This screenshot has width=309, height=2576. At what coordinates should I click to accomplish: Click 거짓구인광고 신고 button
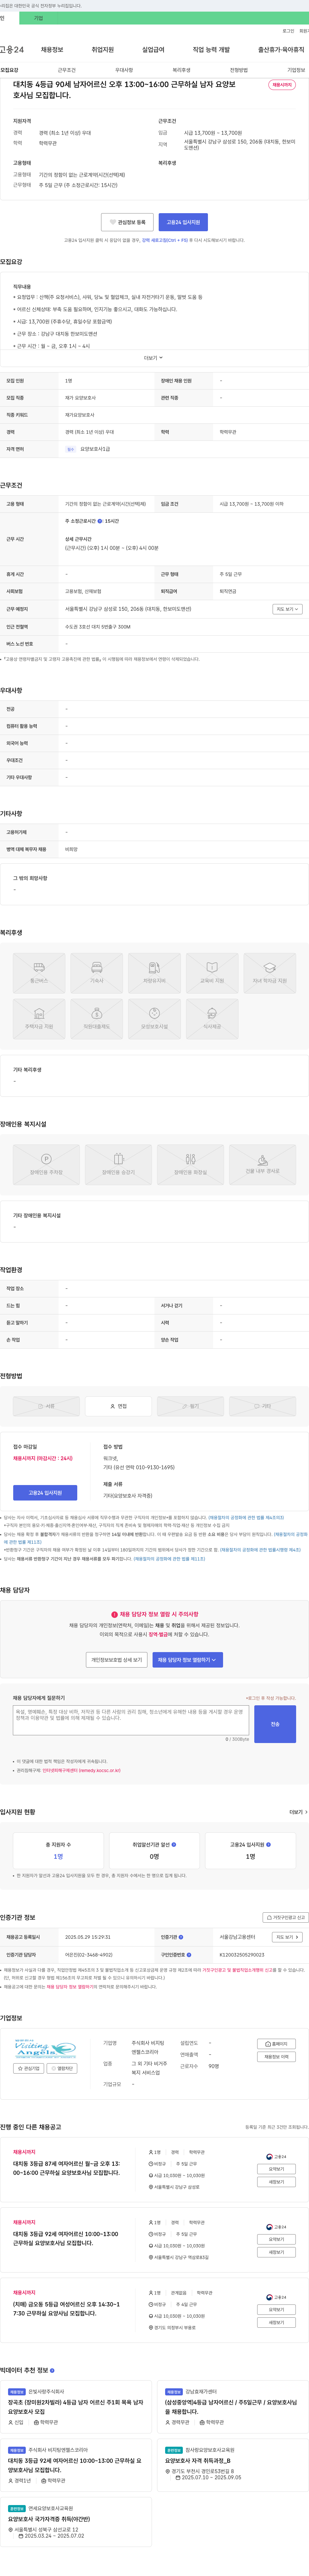pyautogui.click(x=285, y=1917)
